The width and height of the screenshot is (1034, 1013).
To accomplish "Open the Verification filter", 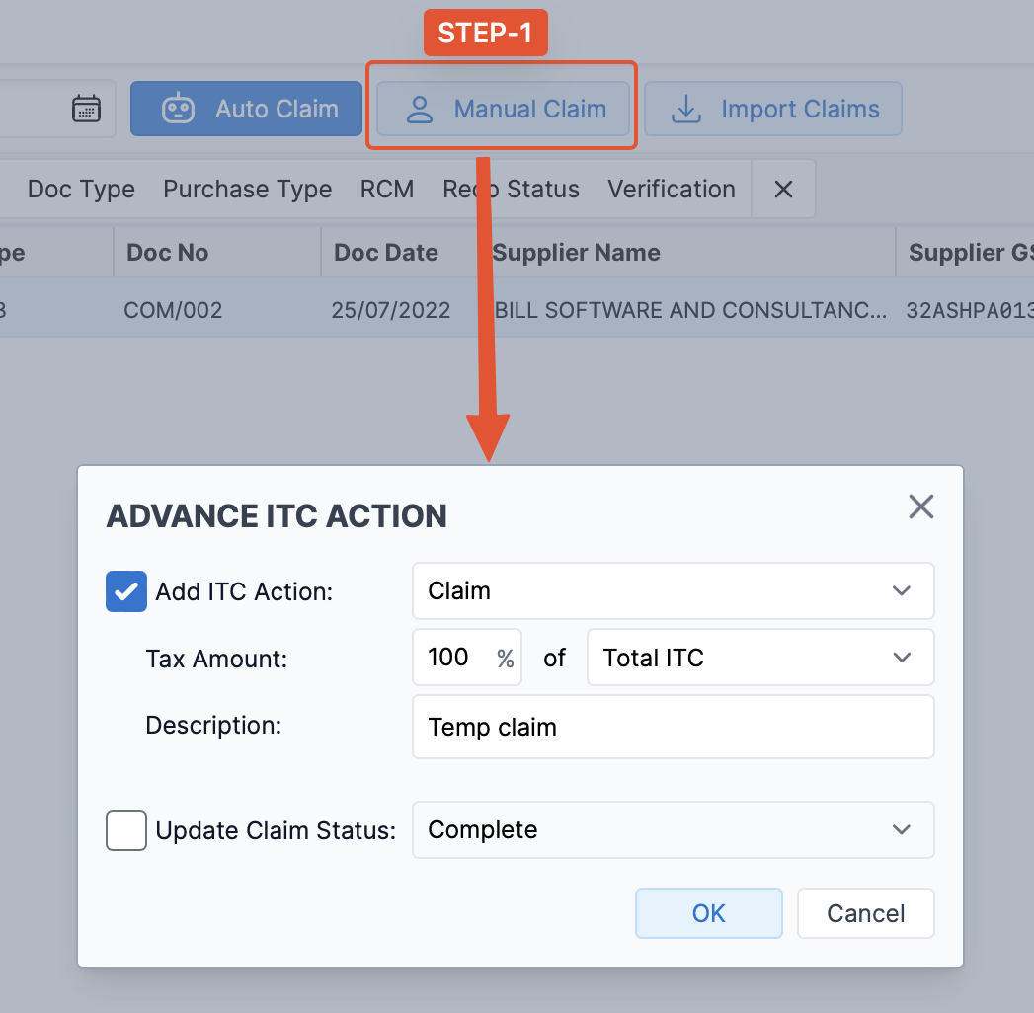I will tap(672, 190).
